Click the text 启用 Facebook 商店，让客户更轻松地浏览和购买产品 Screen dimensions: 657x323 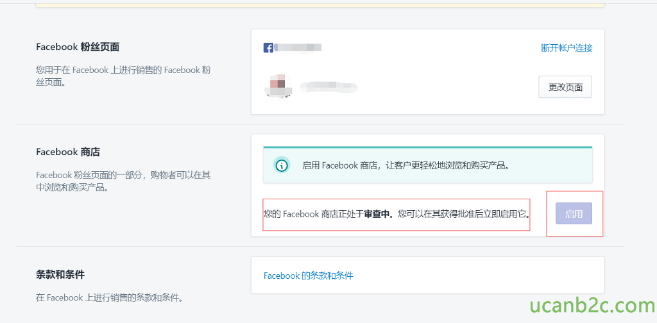click(406, 166)
